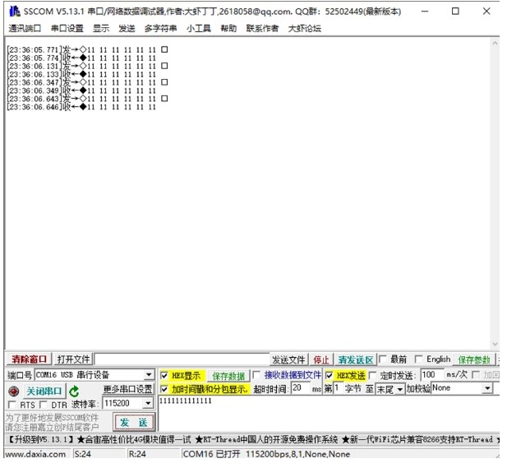
Task: Open the 加校验 None checksum dropdown
Action: tap(487, 387)
